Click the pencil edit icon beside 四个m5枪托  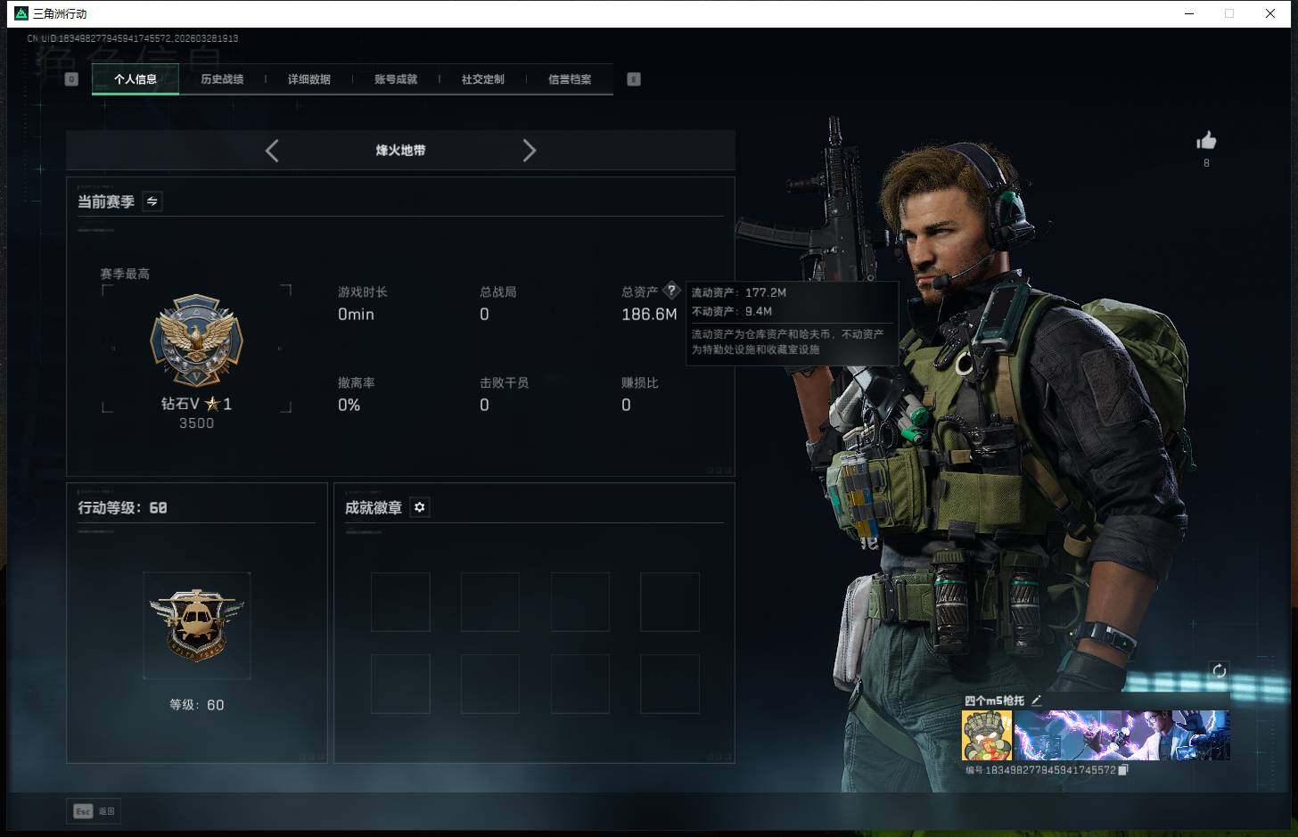[x=1036, y=701]
